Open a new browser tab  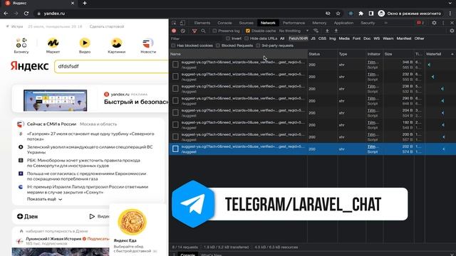(x=85, y=3)
